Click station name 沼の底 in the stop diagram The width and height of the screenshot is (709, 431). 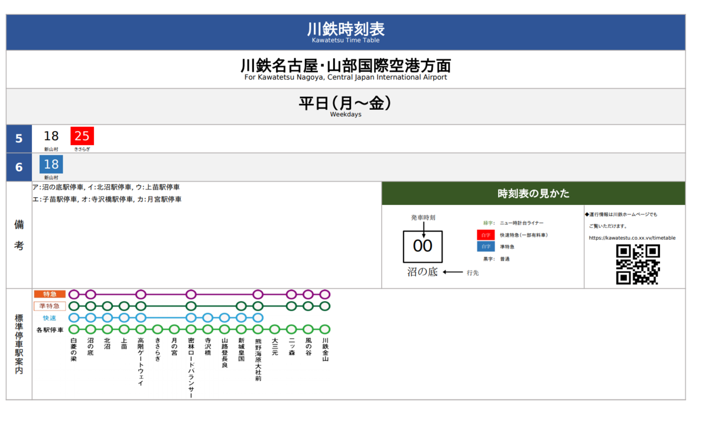click(90, 347)
